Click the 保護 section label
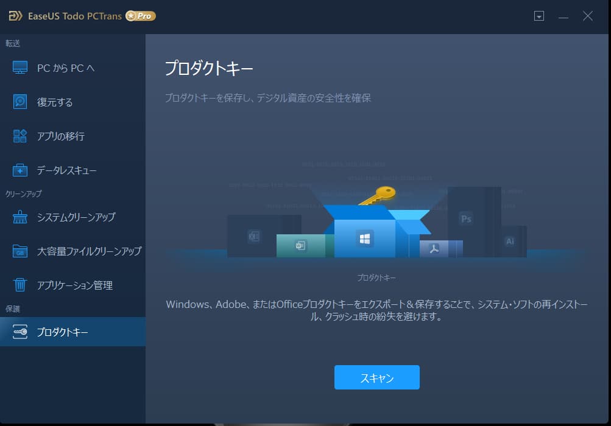The width and height of the screenshot is (611, 426). pyautogui.click(x=13, y=309)
